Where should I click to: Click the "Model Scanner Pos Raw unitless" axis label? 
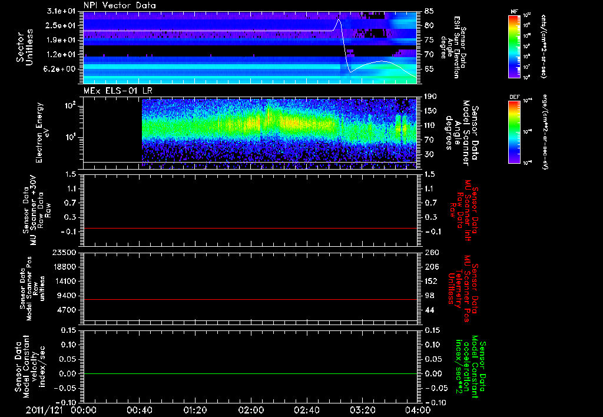33,289
